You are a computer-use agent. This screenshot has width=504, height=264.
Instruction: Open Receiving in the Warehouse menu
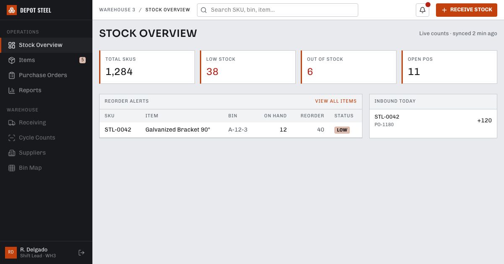(46, 123)
